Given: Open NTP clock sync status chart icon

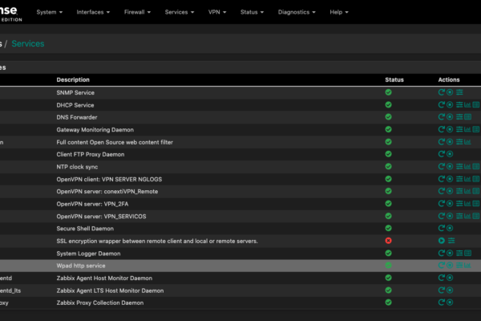Looking at the screenshot, I should tap(467, 166).
